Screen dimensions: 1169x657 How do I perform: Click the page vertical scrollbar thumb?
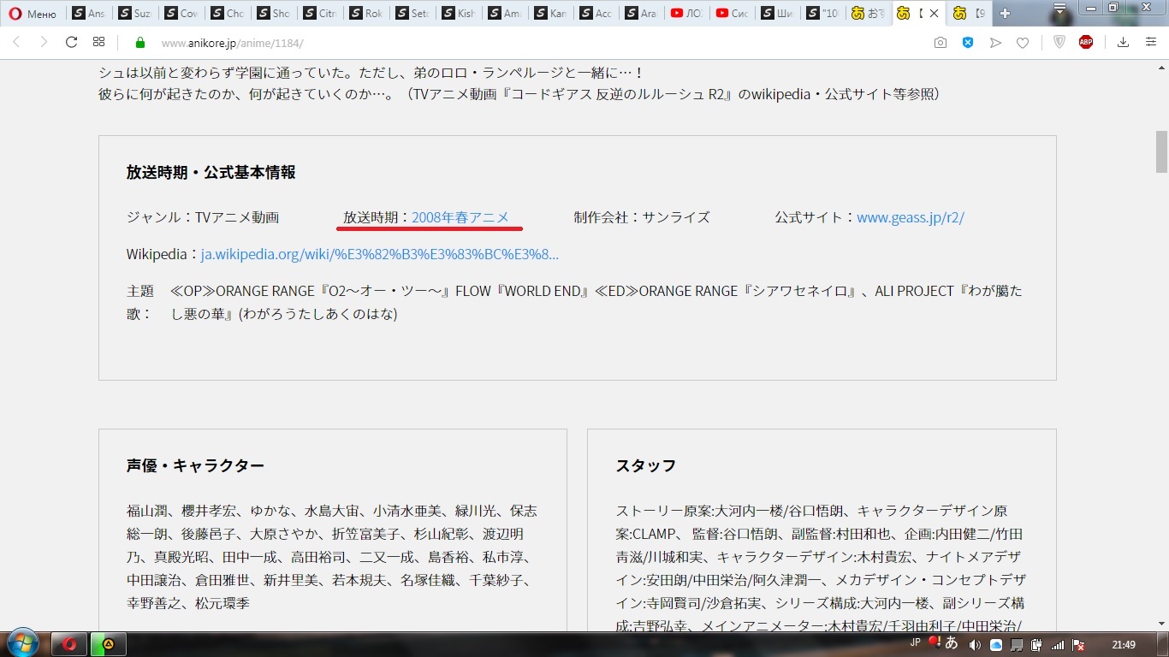click(x=1161, y=151)
